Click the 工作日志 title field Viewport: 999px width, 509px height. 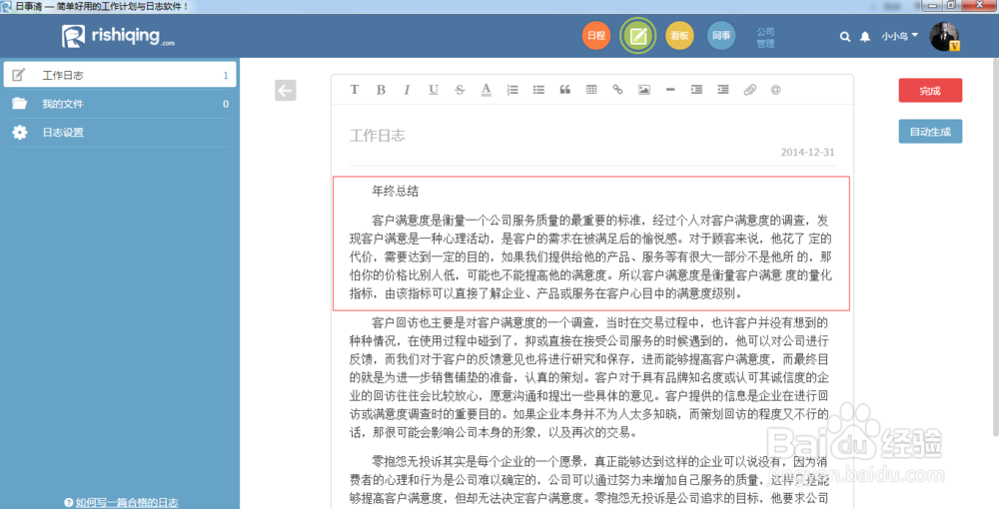[378, 136]
